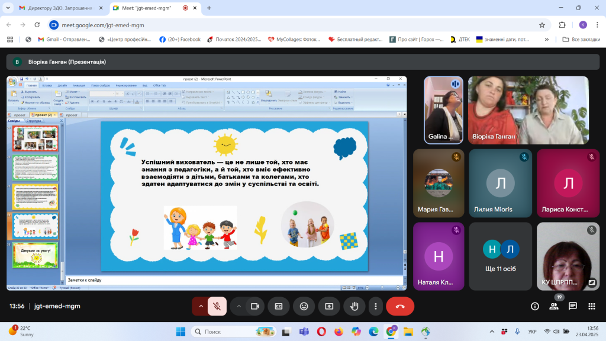Start presenting your screen
Screen dimensions: 606x341
coord(329,306)
